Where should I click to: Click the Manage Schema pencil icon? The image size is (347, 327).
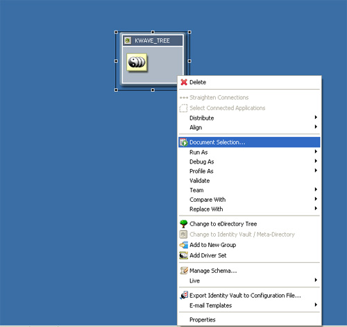click(x=184, y=271)
